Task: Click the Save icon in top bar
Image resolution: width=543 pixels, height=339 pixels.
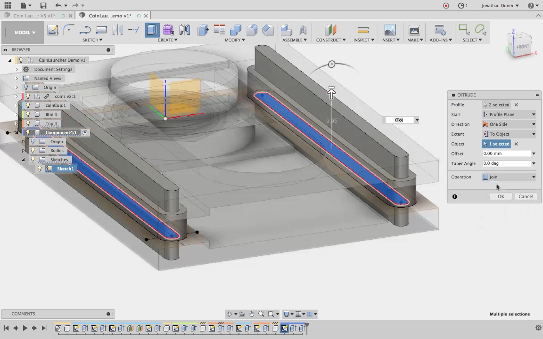Action: tap(43, 6)
